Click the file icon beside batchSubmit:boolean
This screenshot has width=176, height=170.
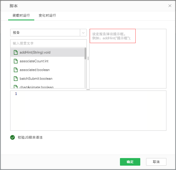point(16,79)
